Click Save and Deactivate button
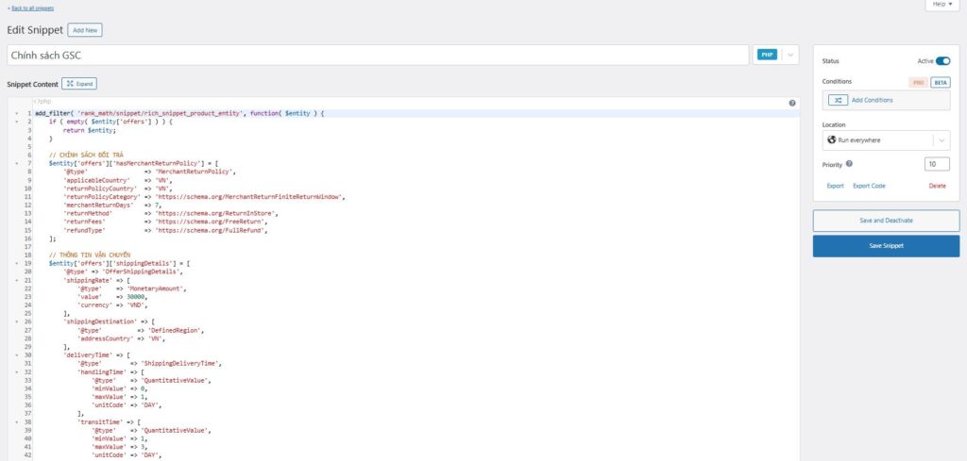 [886, 221]
